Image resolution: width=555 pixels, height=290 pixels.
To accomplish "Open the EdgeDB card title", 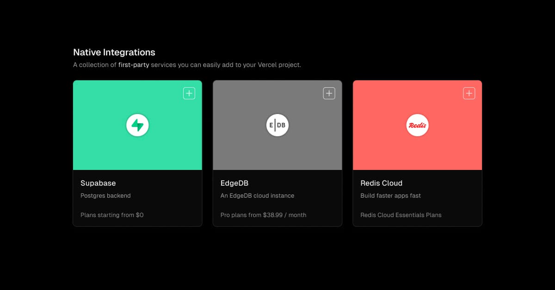I will click(x=234, y=183).
